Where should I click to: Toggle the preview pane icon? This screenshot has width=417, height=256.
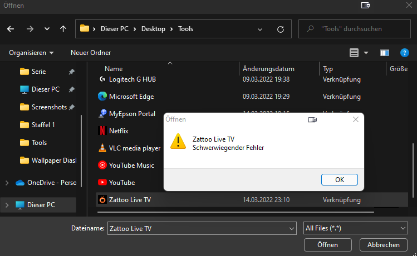pos(385,53)
